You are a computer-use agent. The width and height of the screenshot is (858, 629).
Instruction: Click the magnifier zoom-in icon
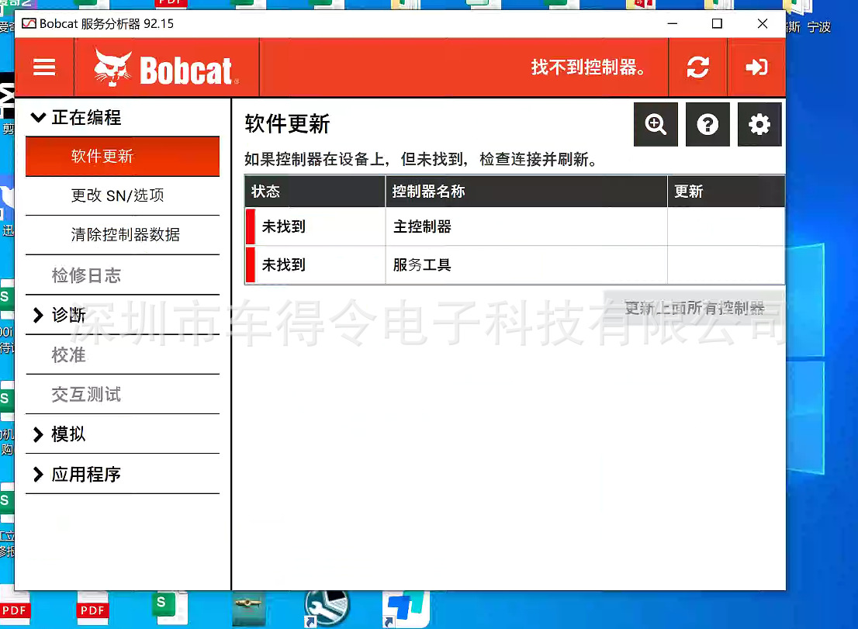tap(656, 124)
